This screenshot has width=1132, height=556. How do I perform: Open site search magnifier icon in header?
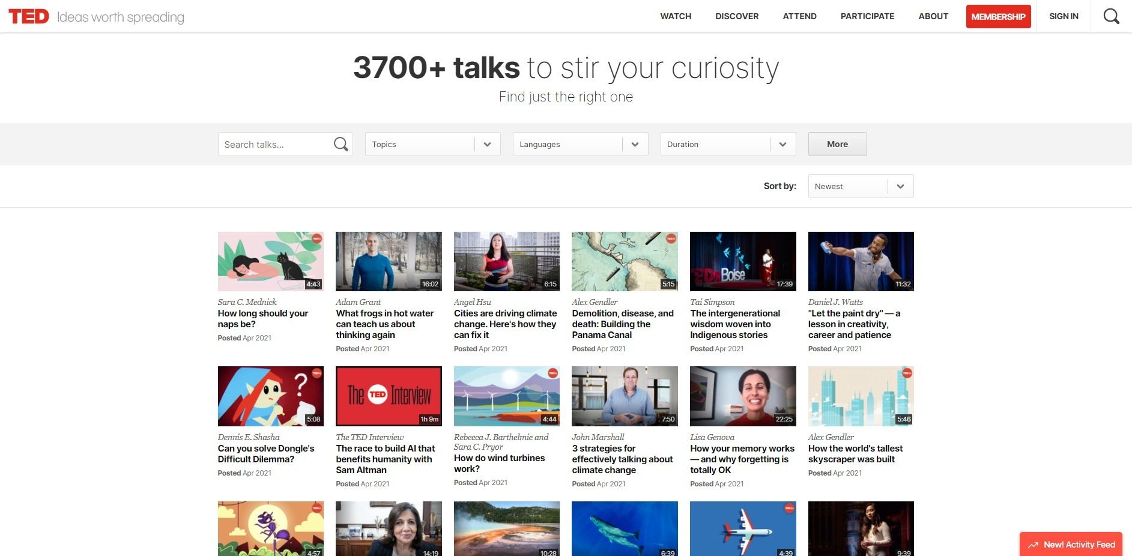[1111, 16]
